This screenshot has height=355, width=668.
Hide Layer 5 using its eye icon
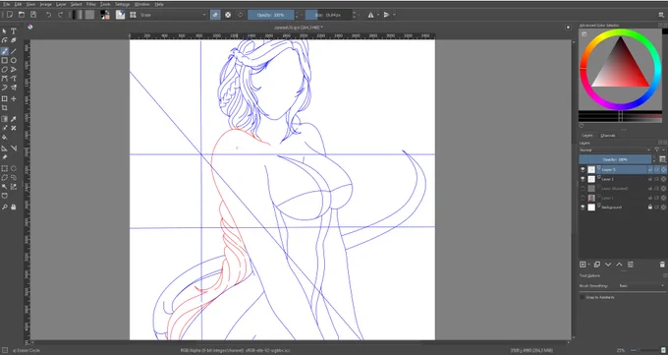[583, 169]
